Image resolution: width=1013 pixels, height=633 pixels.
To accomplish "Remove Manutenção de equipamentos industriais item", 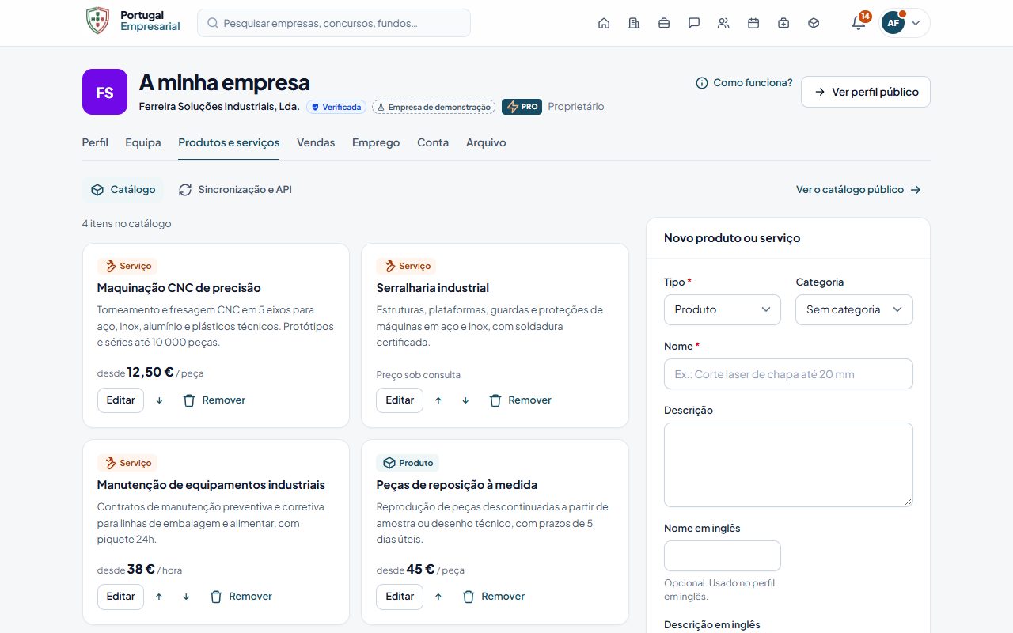I will coord(241,597).
